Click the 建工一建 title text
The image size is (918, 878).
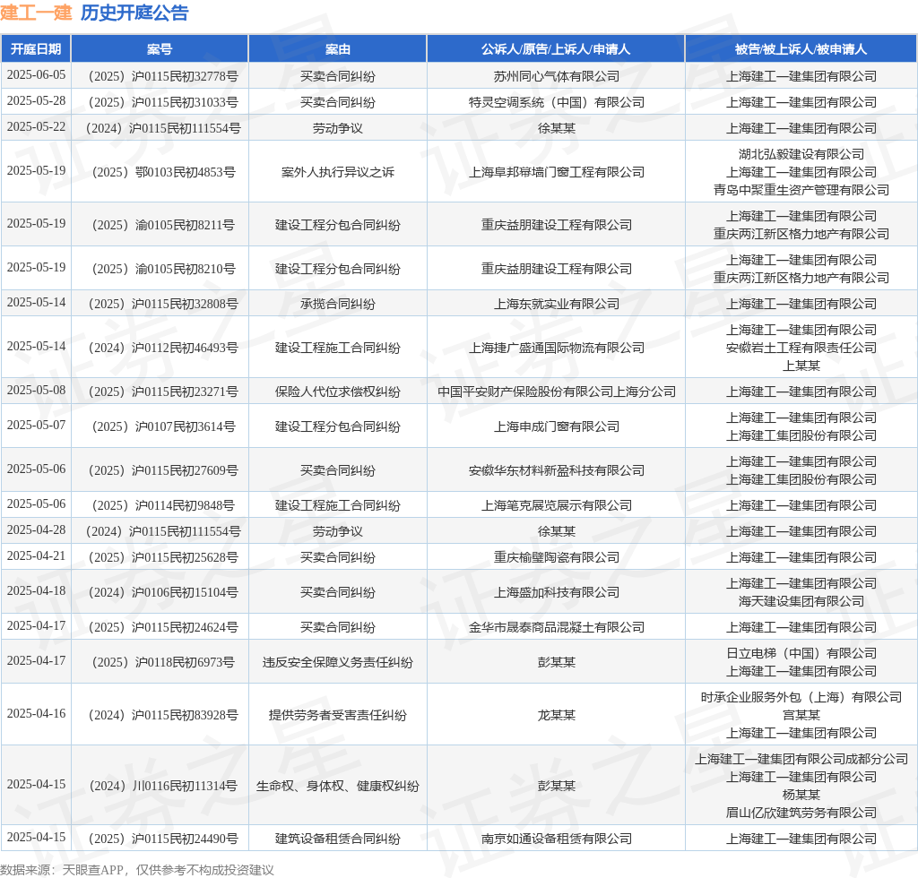pyautogui.click(x=36, y=13)
